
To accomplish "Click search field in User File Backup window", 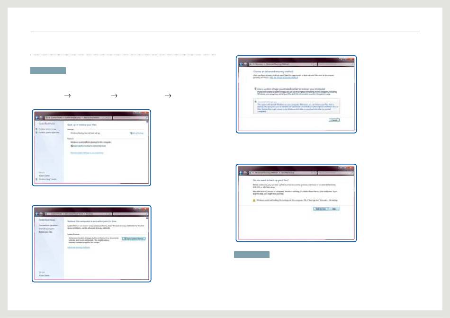I will [336, 173].
